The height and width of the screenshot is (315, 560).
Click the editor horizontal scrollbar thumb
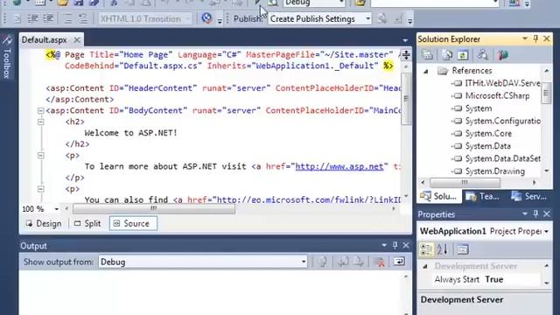click(x=154, y=209)
